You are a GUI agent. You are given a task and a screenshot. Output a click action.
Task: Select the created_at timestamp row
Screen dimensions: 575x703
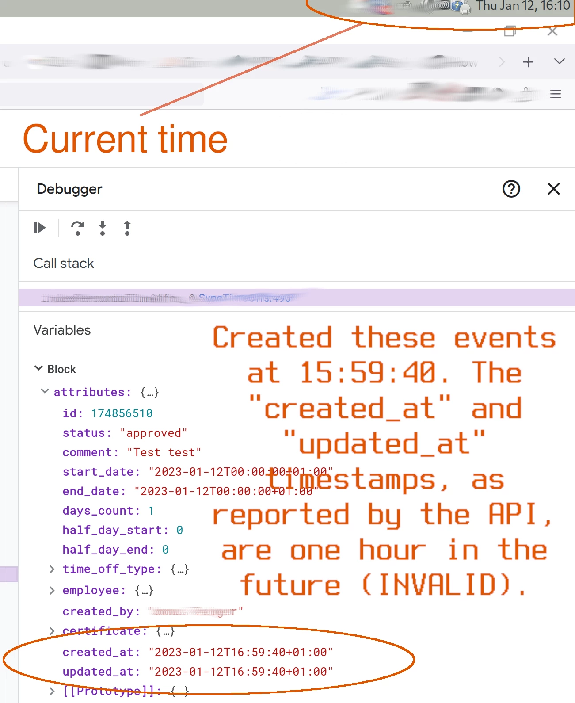(x=198, y=652)
